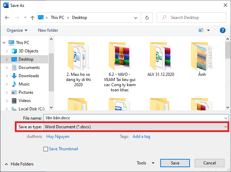Click the navigation pane scroll up arrow
Image resolution: width=231 pixels, height=172 pixels.
(x=51, y=39)
